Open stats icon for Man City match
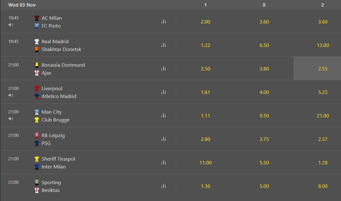The height and width of the screenshot is (201, 341). (x=163, y=116)
